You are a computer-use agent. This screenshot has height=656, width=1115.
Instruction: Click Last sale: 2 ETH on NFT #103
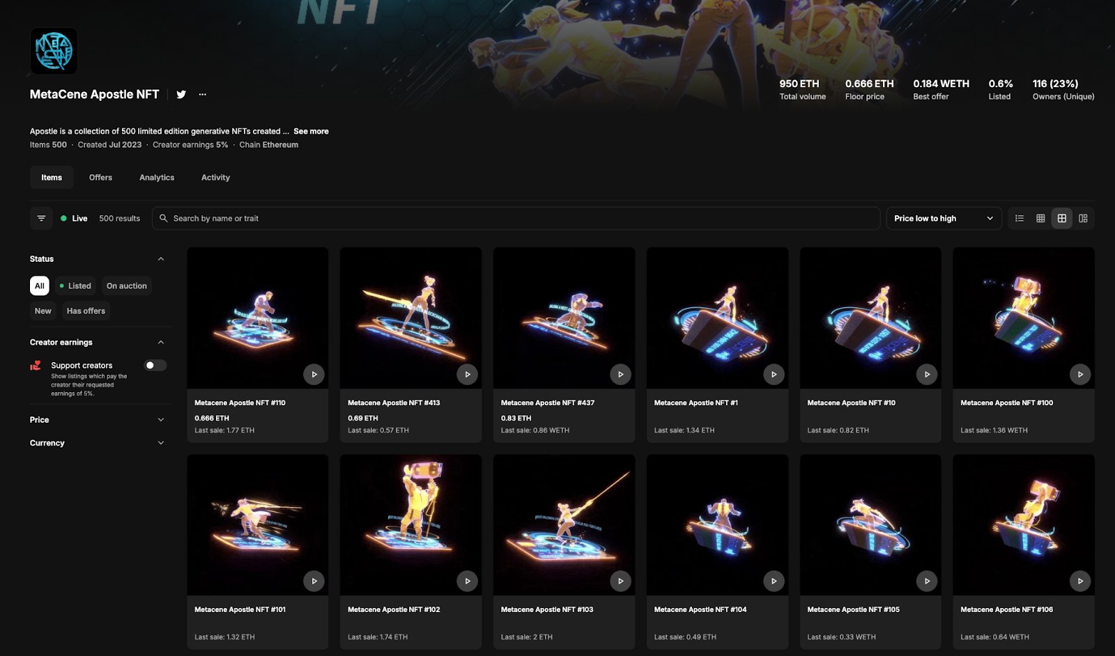point(526,637)
